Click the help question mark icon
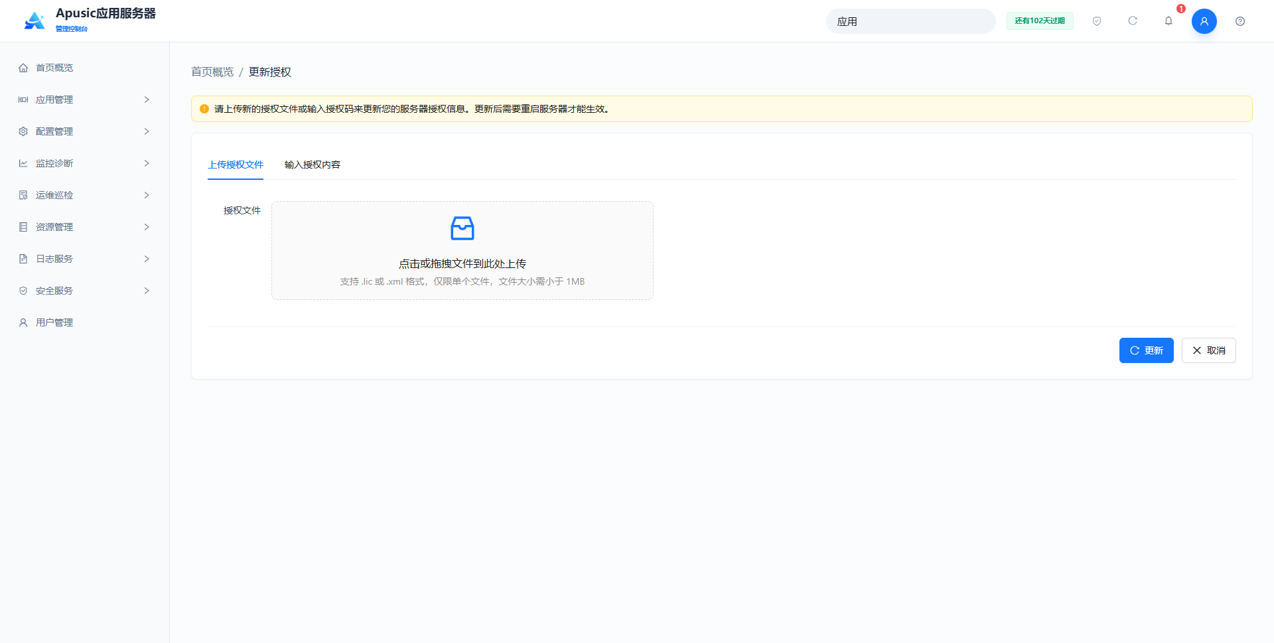 (1240, 21)
